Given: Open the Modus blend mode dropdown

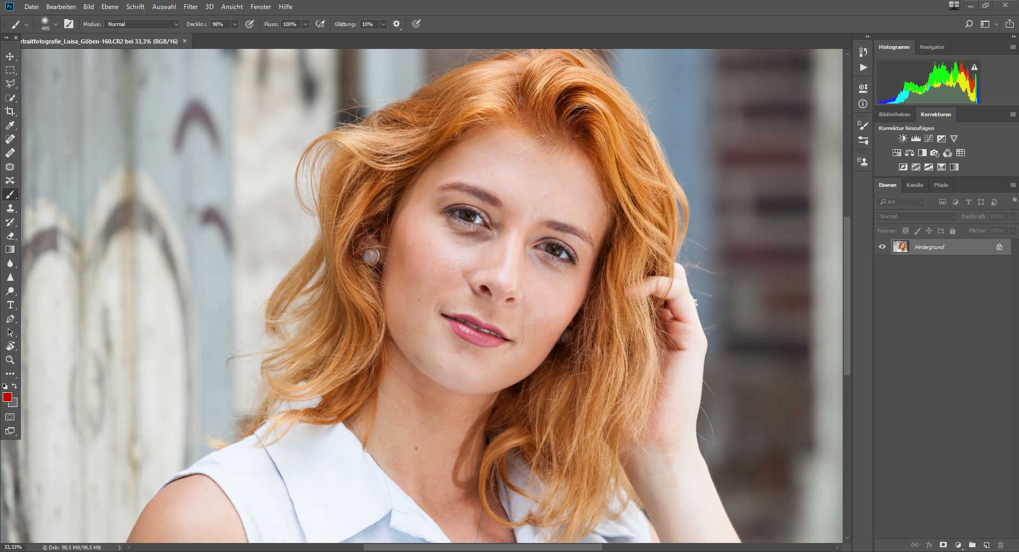Looking at the screenshot, I should pos(142,24).
